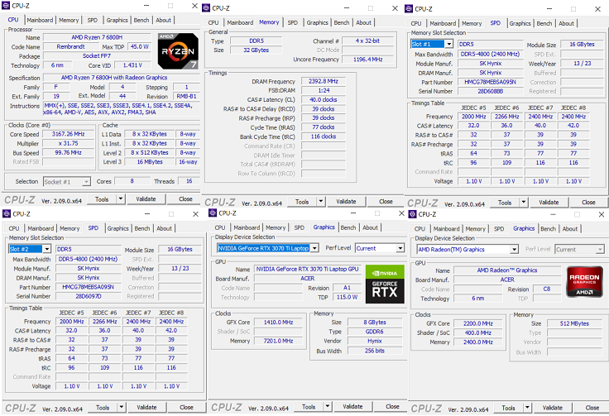The image size is (609, 416).
Task: Click serial number 28D6097D field
Action: point(89,296)
